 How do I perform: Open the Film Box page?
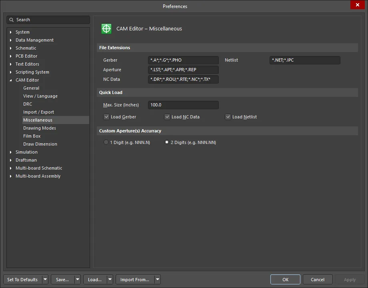(x=32, y=136)
